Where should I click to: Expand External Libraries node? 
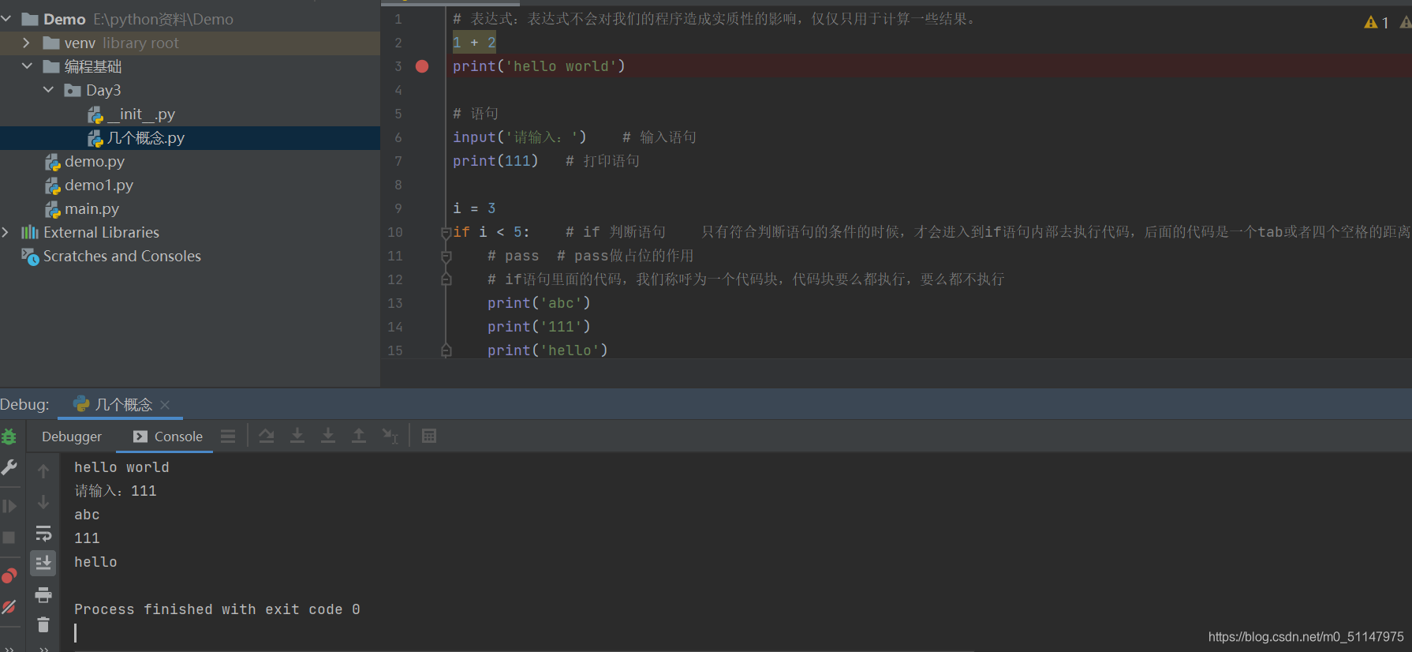click(x=6, y=232)
